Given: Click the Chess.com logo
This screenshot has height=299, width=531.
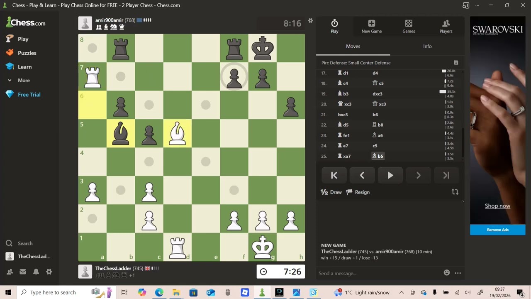Looking at the screenshot, I should coord(26,23).
